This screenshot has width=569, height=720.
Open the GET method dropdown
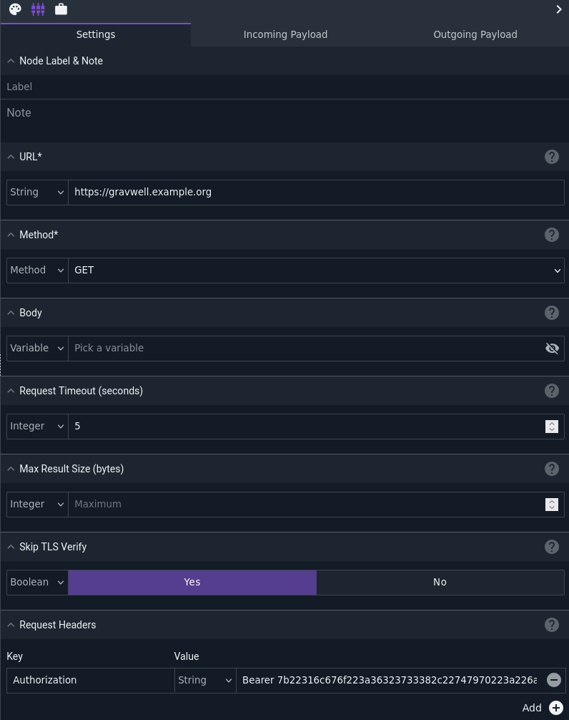coord(316,271)
